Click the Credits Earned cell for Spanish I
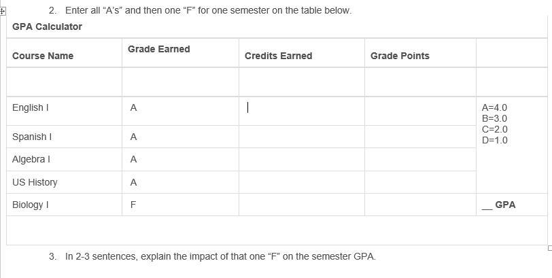Screen dimensions: 552x278 302,137
